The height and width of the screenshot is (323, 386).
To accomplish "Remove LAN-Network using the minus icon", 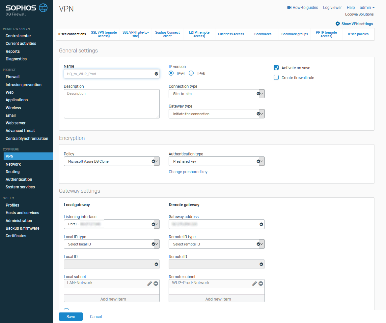I will [x=156, y=283].
